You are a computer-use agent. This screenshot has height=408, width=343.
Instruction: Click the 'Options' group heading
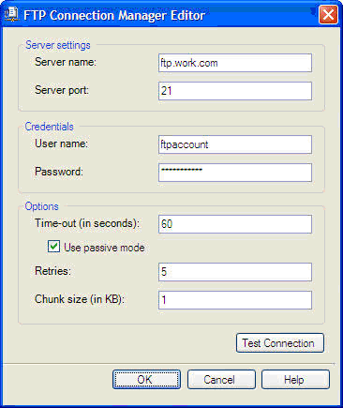[x=41, y=206]
